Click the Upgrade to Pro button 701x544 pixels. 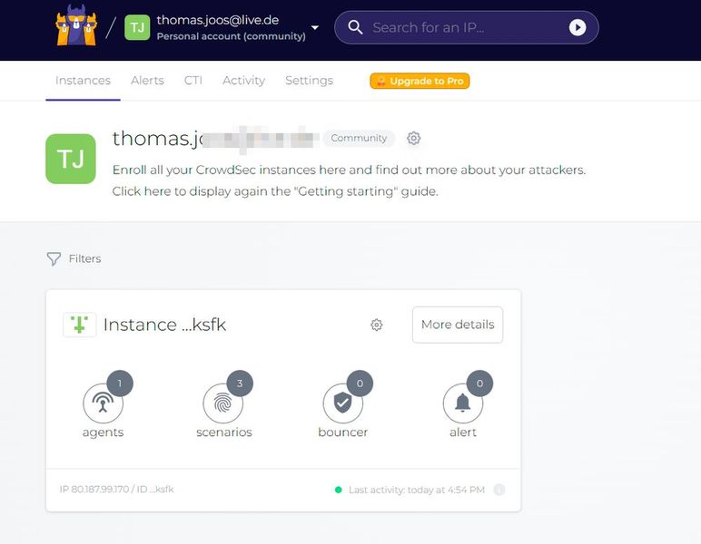(420, 81)
